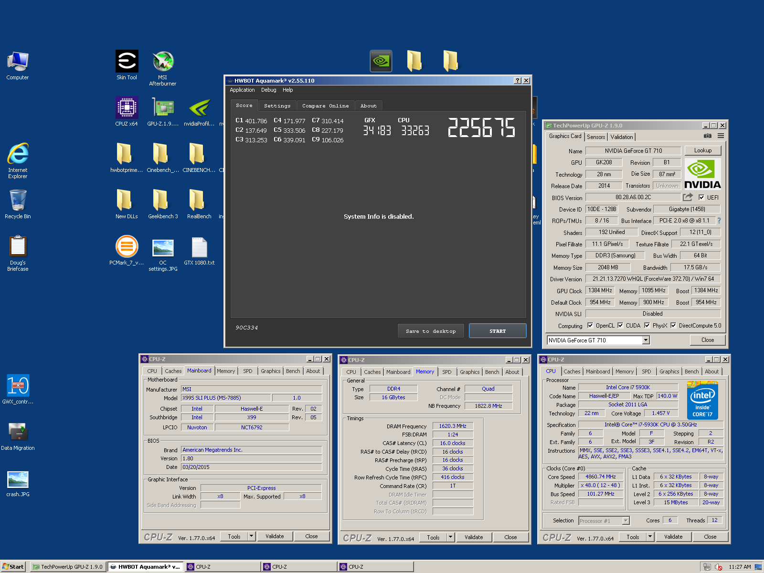Open the nvidiaProfil... desktop shortcut

coord(199,111)
